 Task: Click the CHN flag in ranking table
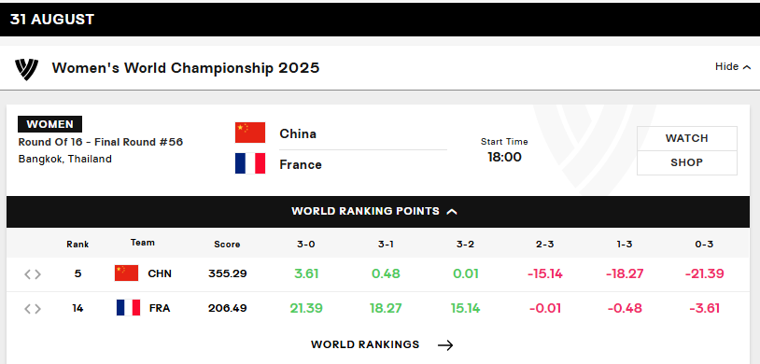pyautogui.click(x=126, y=273)
